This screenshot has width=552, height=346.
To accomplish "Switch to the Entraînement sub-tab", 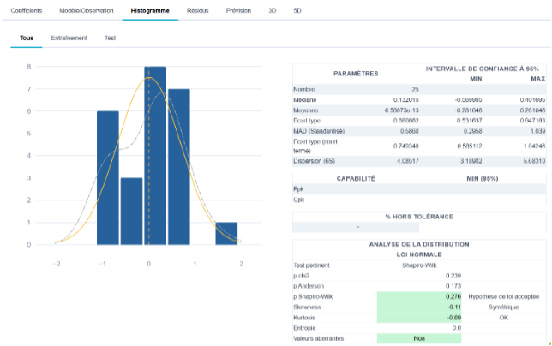I will click(69, 38).
